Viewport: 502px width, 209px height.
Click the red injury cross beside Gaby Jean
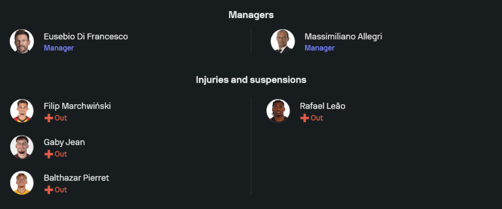pyautogui.click(x=49, y=154)
